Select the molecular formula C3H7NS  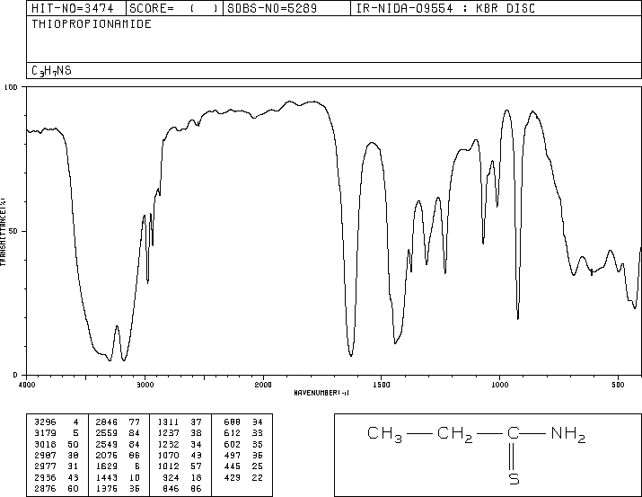coord(51,71)
